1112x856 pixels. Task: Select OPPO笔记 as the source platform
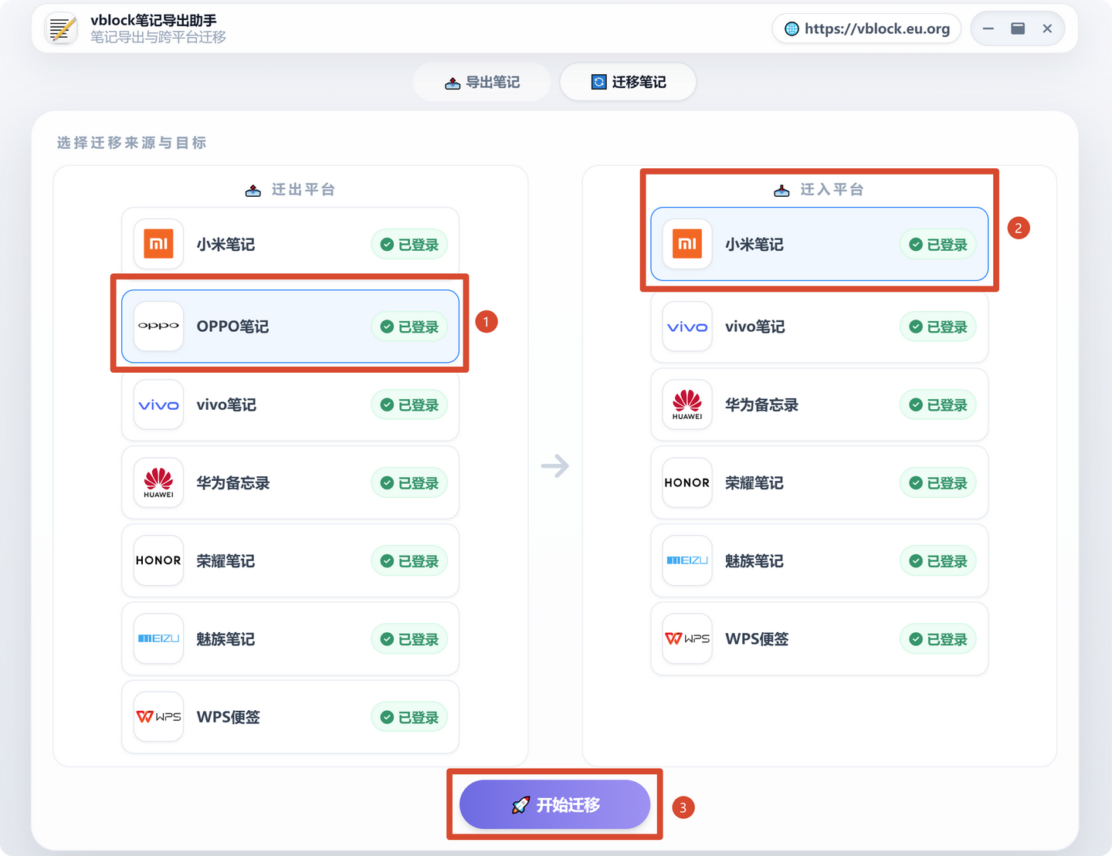[x=290, y=326]
